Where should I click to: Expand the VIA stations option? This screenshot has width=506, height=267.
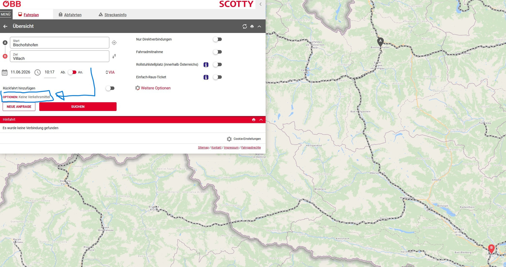110,72
